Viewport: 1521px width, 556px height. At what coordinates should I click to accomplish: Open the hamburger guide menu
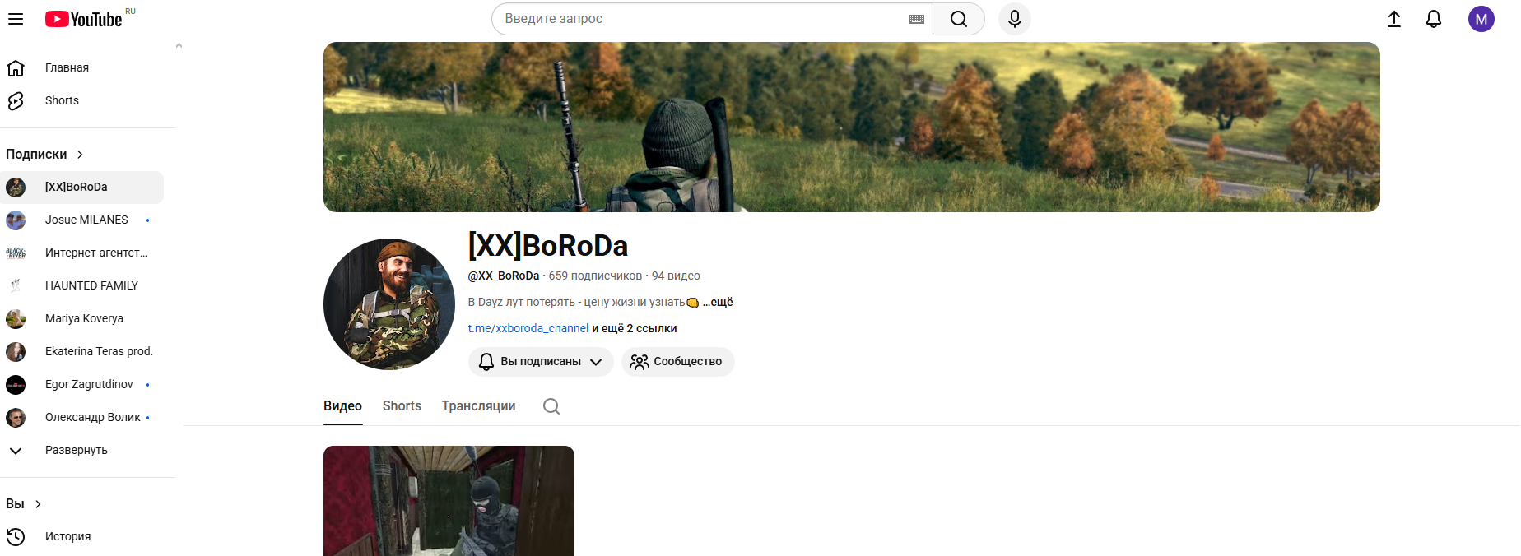pos(16,19)
